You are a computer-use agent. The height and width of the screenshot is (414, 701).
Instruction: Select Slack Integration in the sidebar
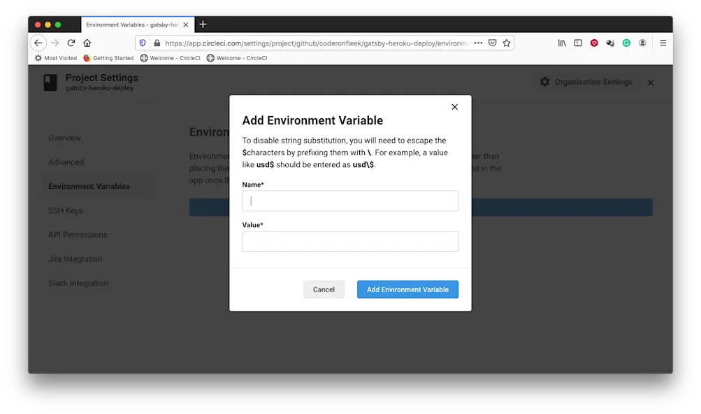point(78,283)
